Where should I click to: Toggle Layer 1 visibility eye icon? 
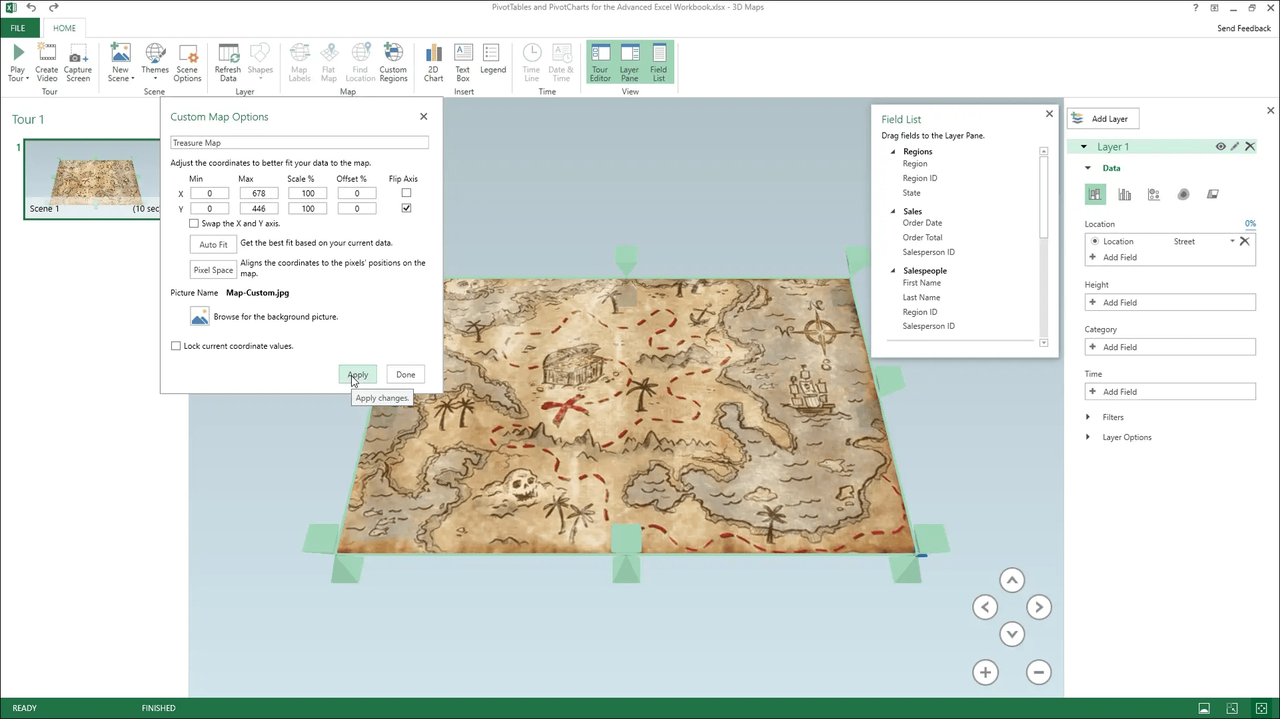tap(1220, 146)
